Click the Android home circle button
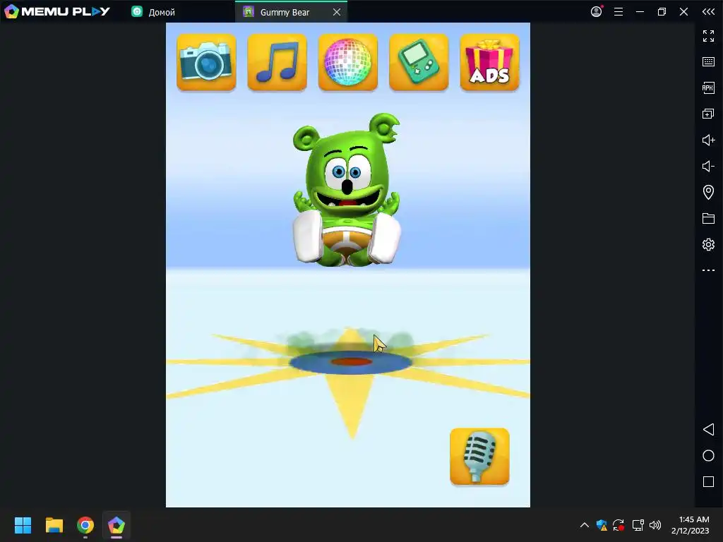The width and height of the screenshot is (723, 542). point(708,456)
